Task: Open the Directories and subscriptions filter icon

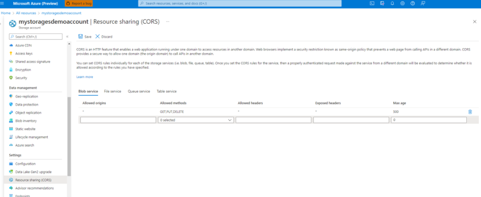Action: [x=382, y=3]
